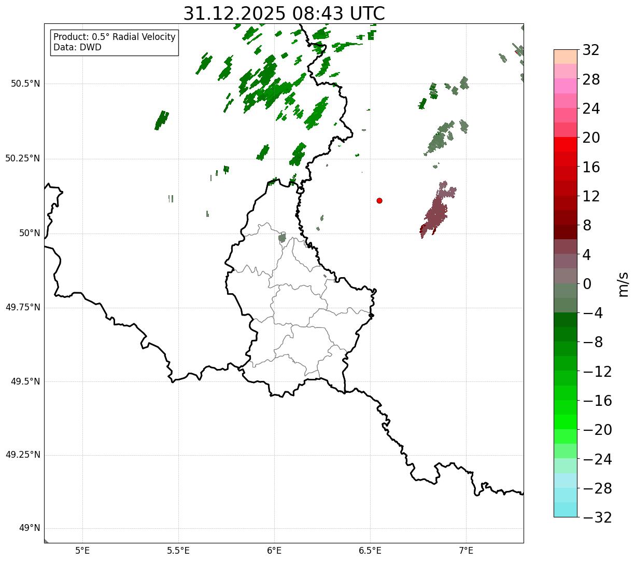Click the colorbar value 24
635x561 pixels.
(x=591, y=108)
